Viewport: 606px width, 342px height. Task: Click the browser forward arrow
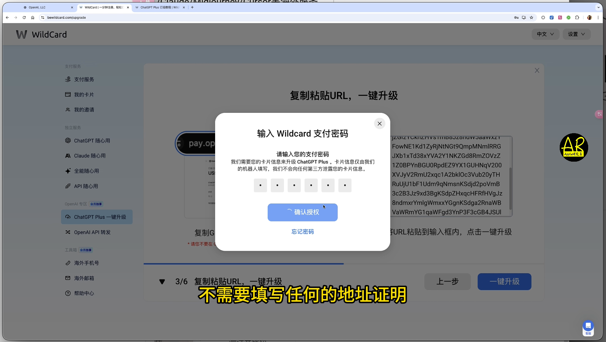16,18
